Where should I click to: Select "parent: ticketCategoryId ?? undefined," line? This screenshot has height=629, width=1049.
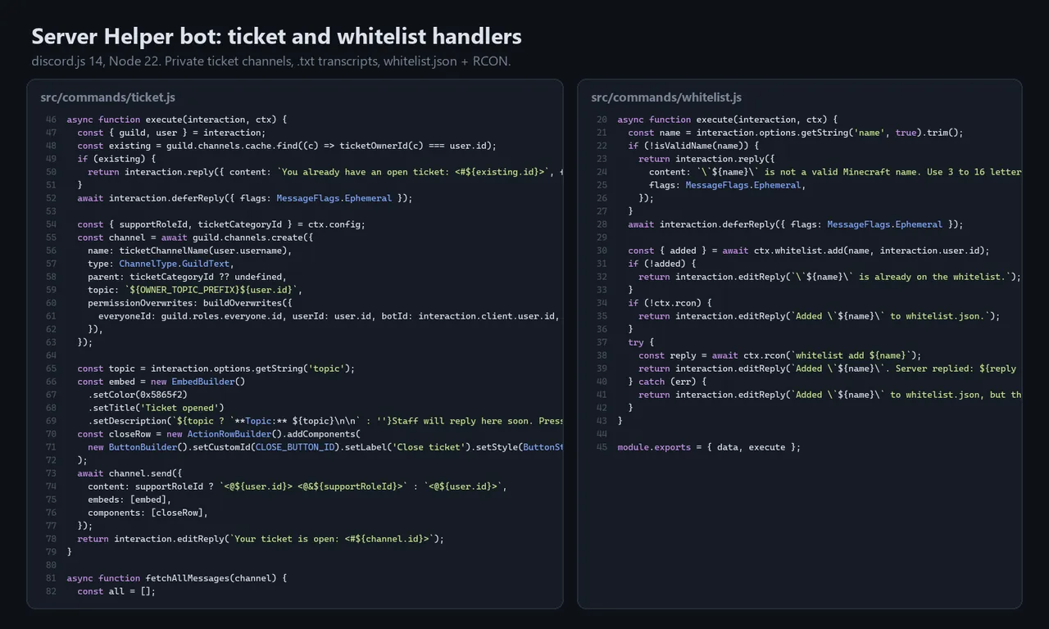tap(187, 277)
